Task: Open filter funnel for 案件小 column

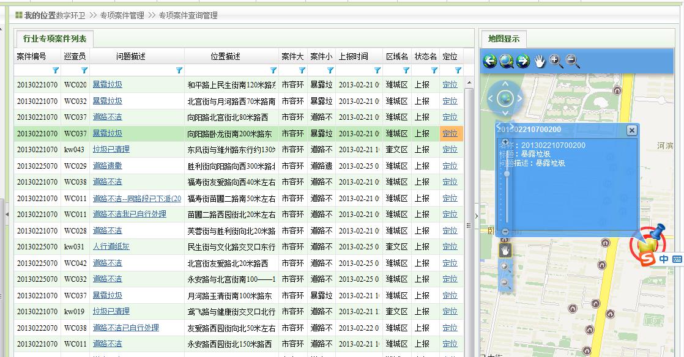Action: [x=330, y=70]
